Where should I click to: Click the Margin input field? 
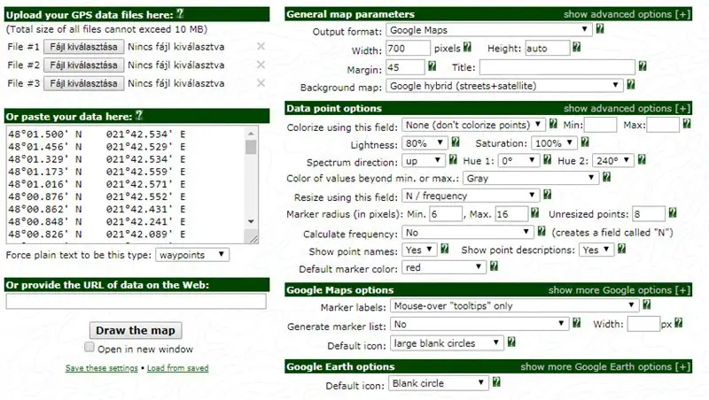pyautogui.click(x=405, y=68)
